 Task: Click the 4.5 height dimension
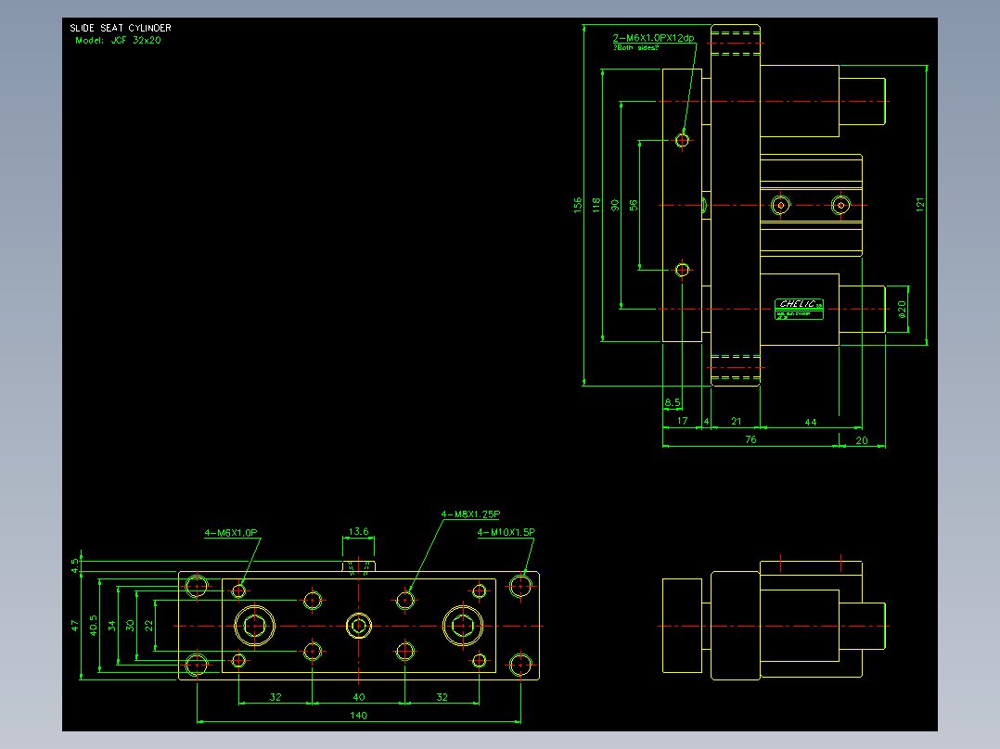pos(74,566)
